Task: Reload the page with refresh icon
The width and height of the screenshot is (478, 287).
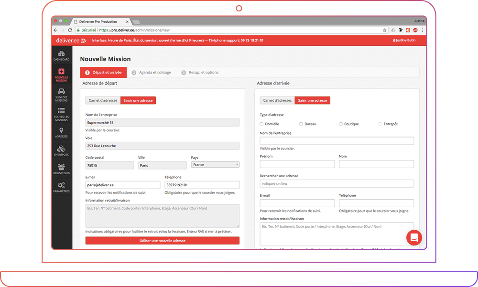Action: 70,30
